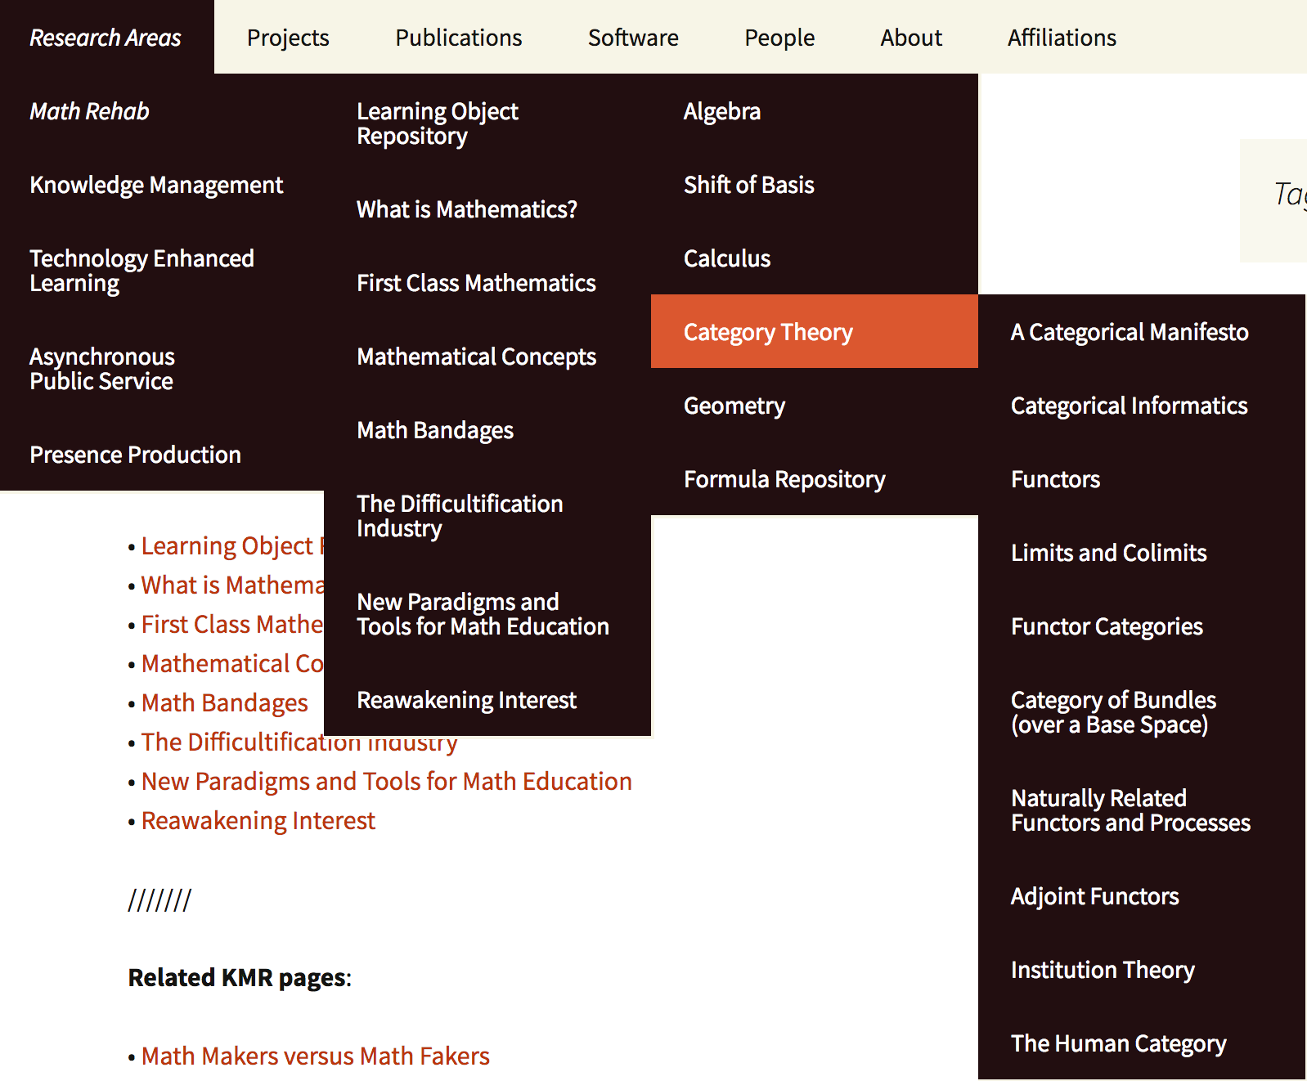The height and width of the screenshot is (1081, 1307).
Task: Select the highlighted Category Theory item
Action: click(768, 332)
